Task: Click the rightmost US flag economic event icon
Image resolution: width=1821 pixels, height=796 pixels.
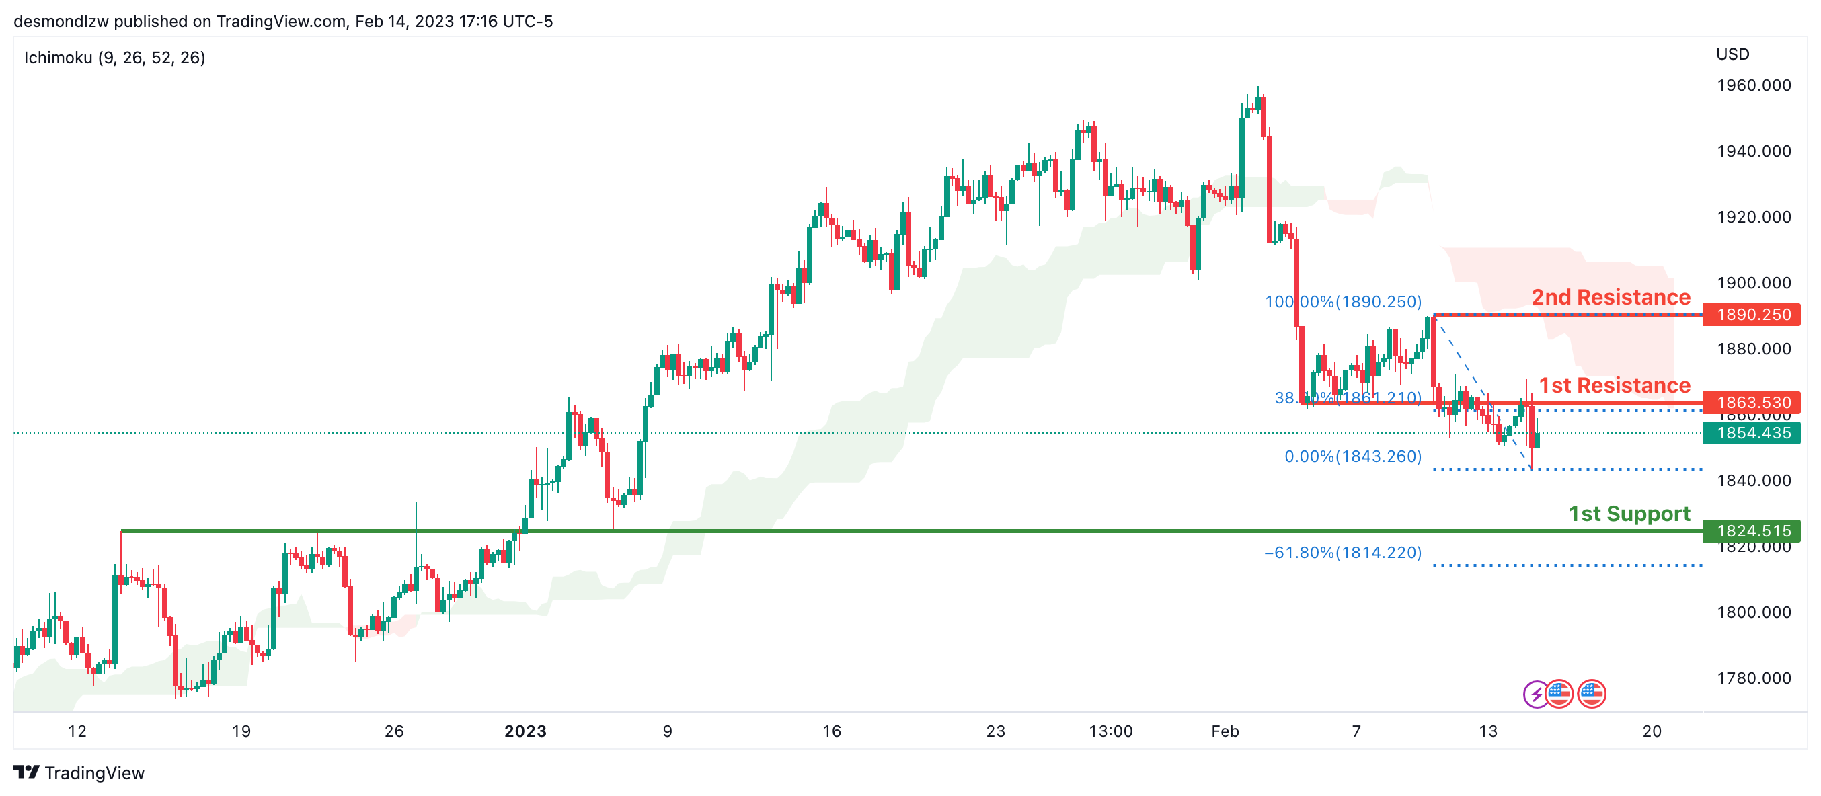Action: [x=1591, y=694]
